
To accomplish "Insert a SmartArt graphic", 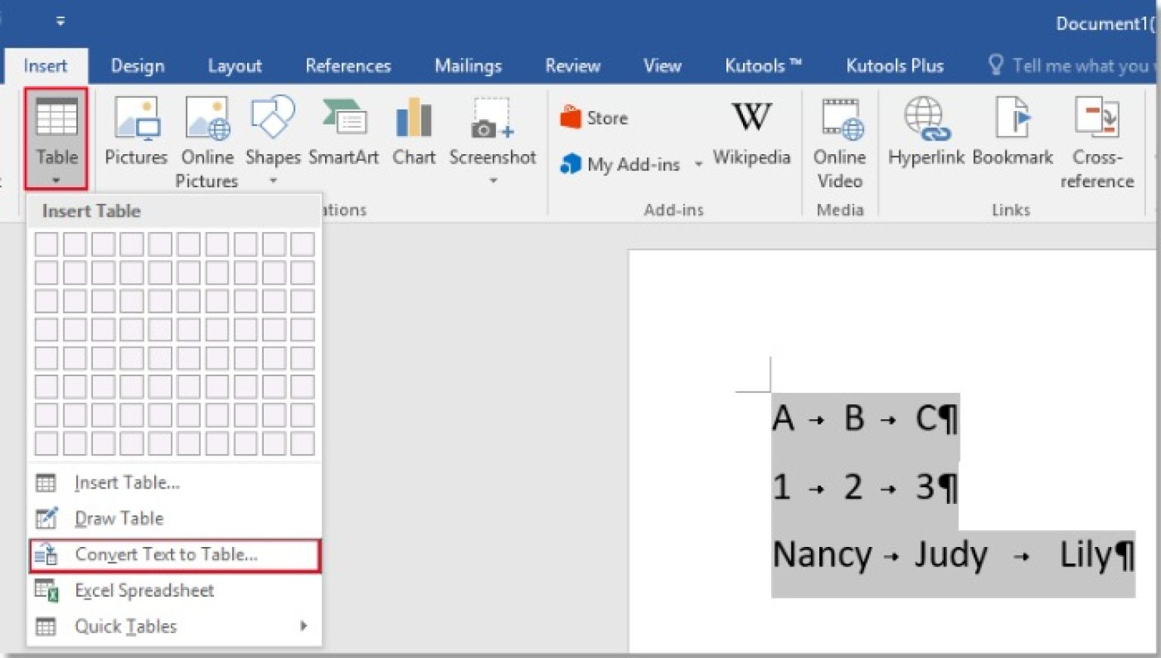I will tap(344, 136).
